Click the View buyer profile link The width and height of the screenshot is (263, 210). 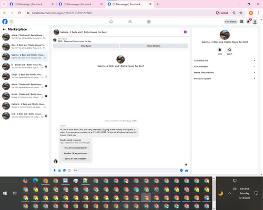pyautogui.click(x=130, y=121)
